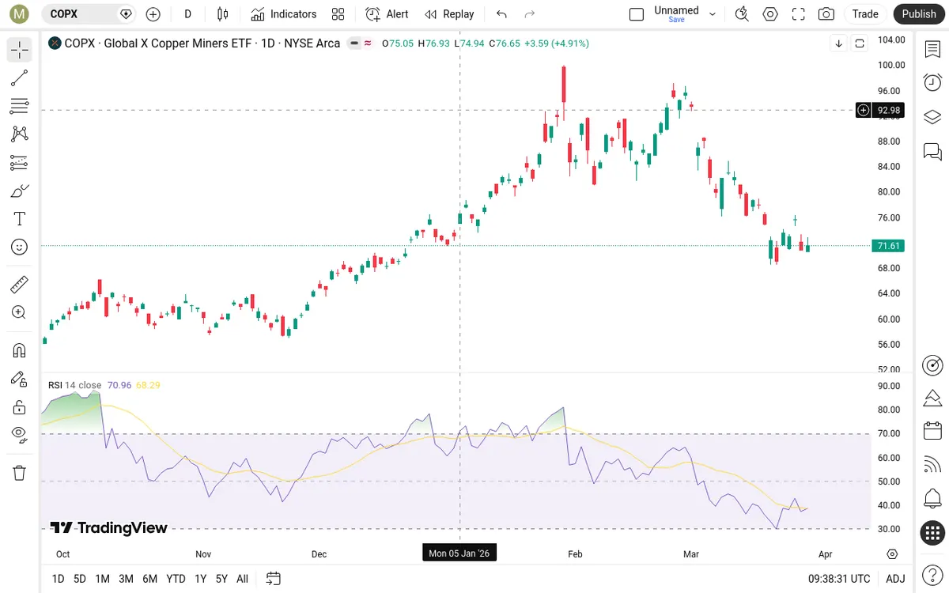Image resolution: width=949 pixels, height=593 pixels.
Task: Toggle ADJ dividend adjustment
Action: click(895, 579)
